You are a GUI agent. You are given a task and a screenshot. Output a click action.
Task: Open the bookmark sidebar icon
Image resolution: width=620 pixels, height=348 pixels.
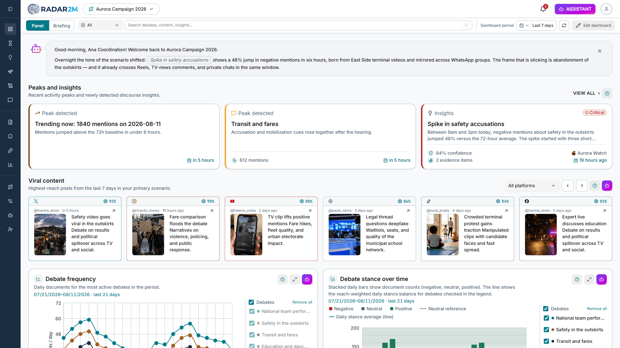pyautogui.click(x=10, y=136)
